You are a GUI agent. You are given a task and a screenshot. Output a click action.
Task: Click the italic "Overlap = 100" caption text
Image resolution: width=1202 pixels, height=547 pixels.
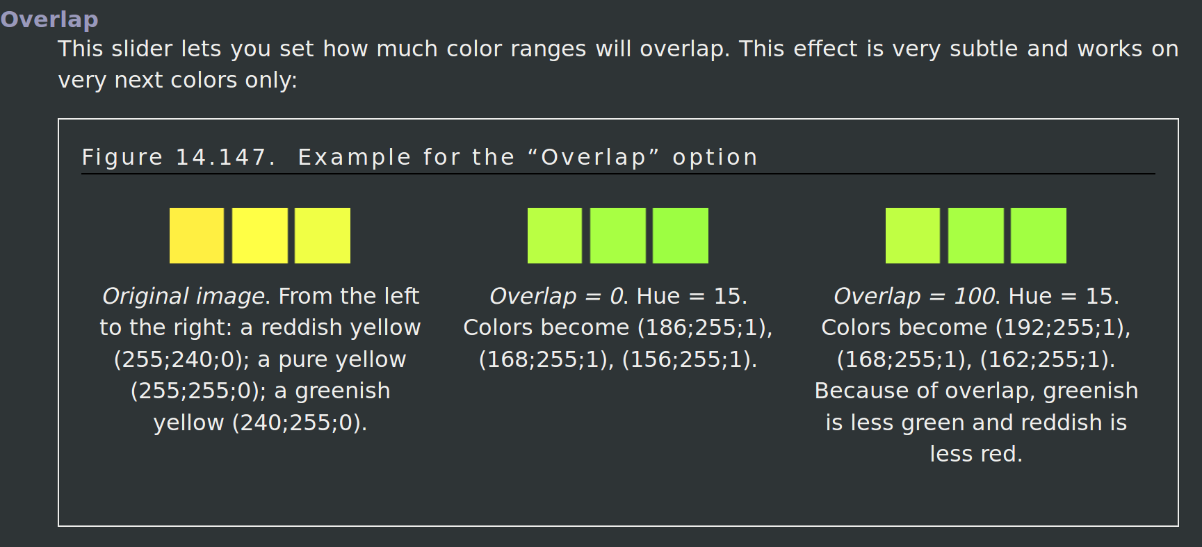click(916, 296)
